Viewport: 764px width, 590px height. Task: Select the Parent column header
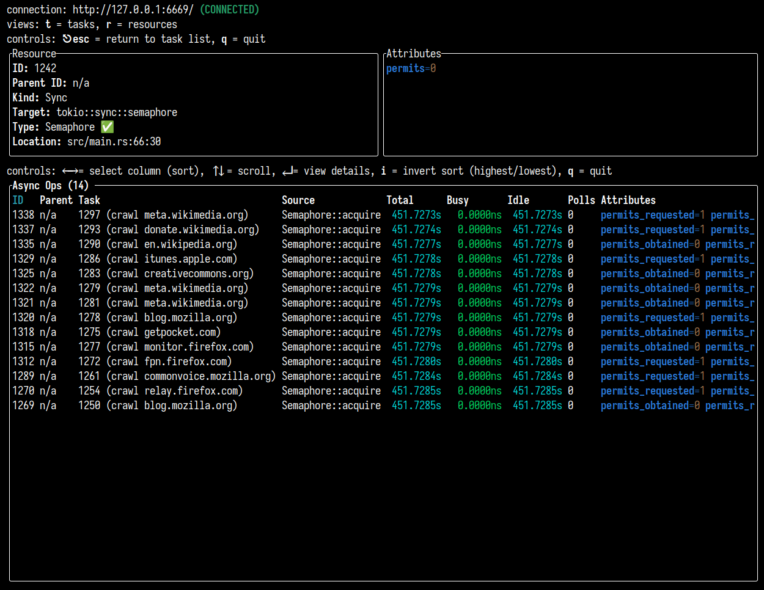[56, 200]
